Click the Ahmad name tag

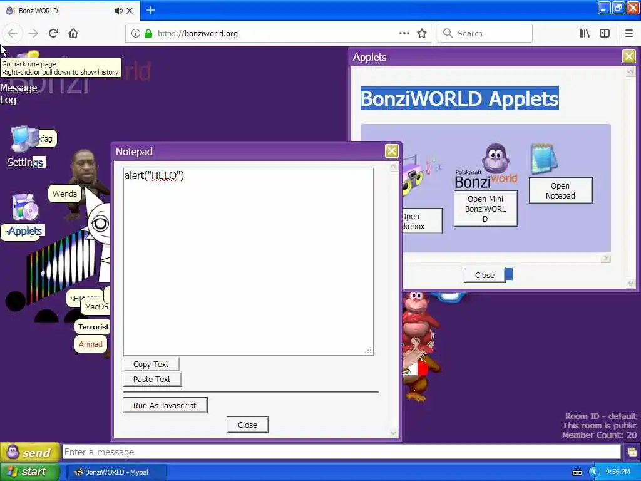click(91, 344)
